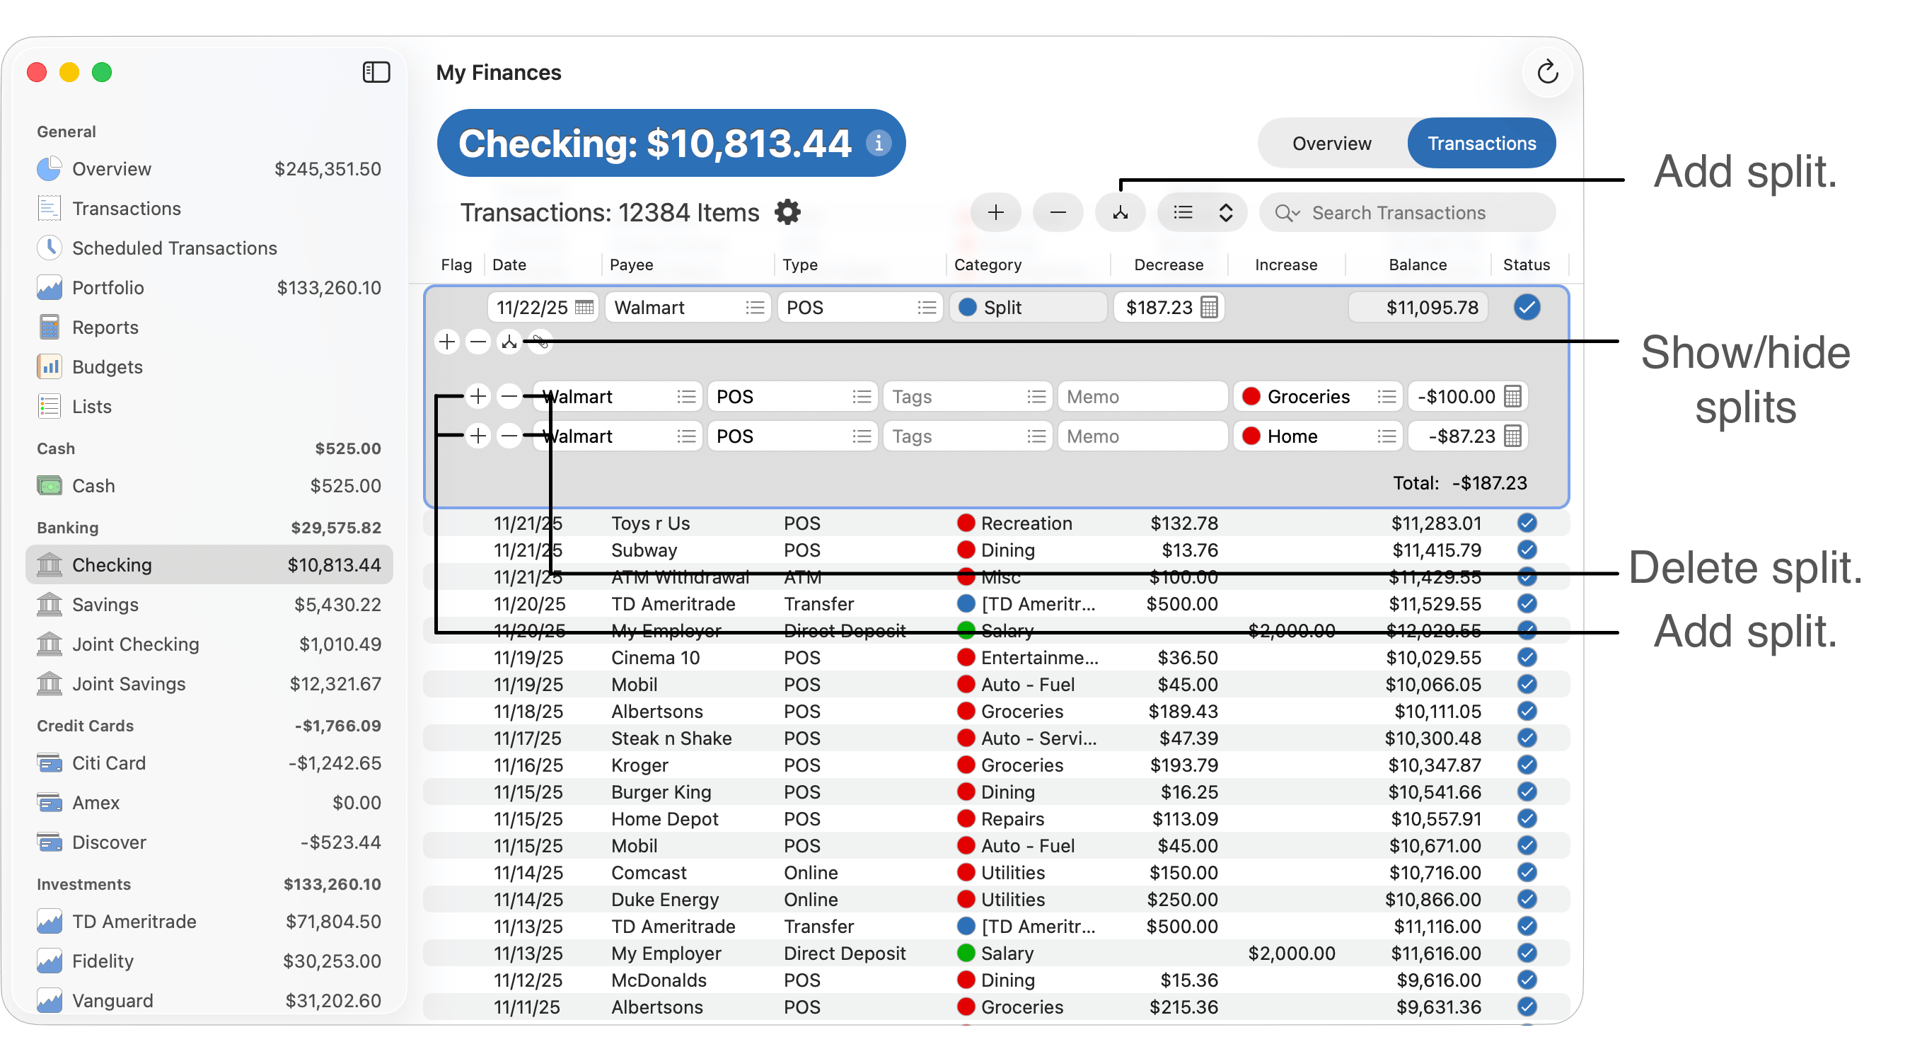The width and height of the screenshot is (1910, 1061).
Task: Toggle the status checkmark for the Subway transaction
Action: pos(1527,550)
